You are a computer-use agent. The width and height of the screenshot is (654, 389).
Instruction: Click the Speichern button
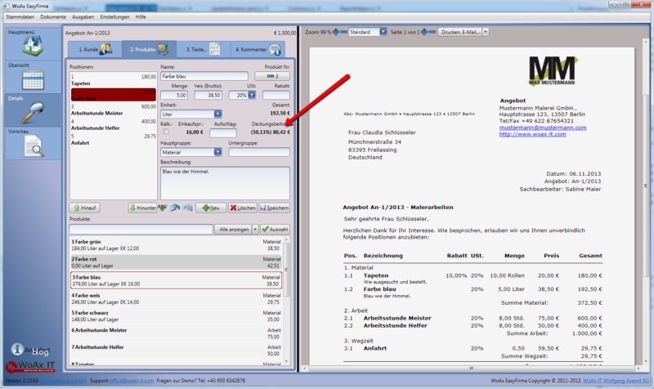coord(274,208)
